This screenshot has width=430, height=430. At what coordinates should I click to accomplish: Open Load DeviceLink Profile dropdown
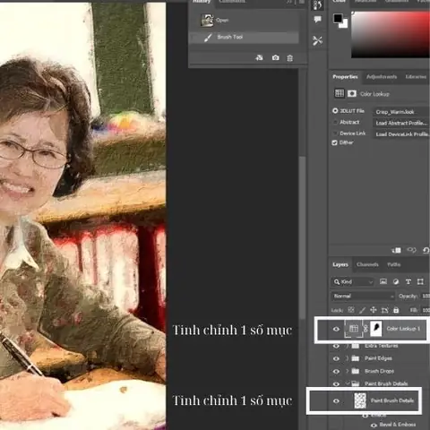(x=401, y=134)
